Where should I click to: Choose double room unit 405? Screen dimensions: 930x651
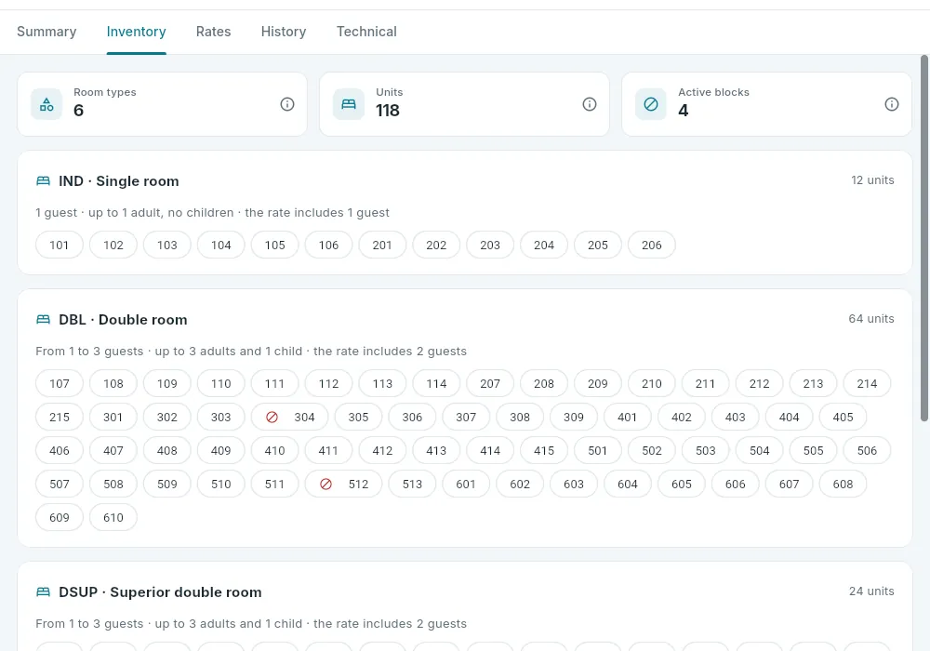pyautogui.click(x=843, y=418)
